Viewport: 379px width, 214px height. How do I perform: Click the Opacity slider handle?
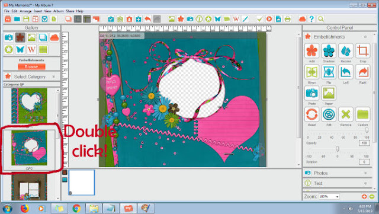click(x=367, y=130)
